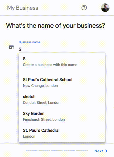114x157 pixels.
Task: Open the help question mark icon
Action: pyautogui.click(x=84, y=8)
